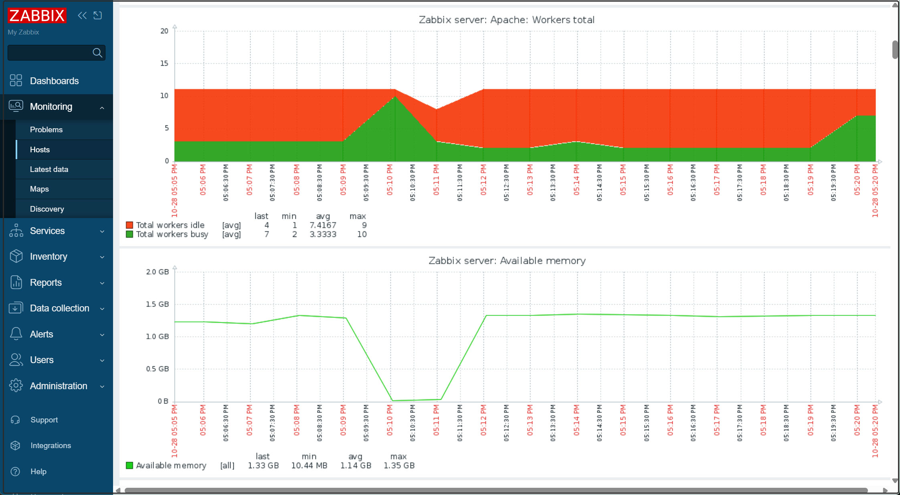Click the Dashboards grid icon

click(16, 81)
